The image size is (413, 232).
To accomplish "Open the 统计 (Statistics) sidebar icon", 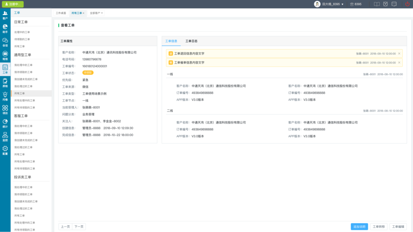I will (x=5, y=123).
